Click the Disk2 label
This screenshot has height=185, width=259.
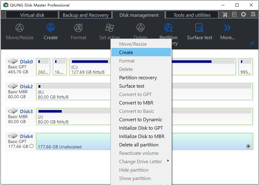tap(26, 86)
